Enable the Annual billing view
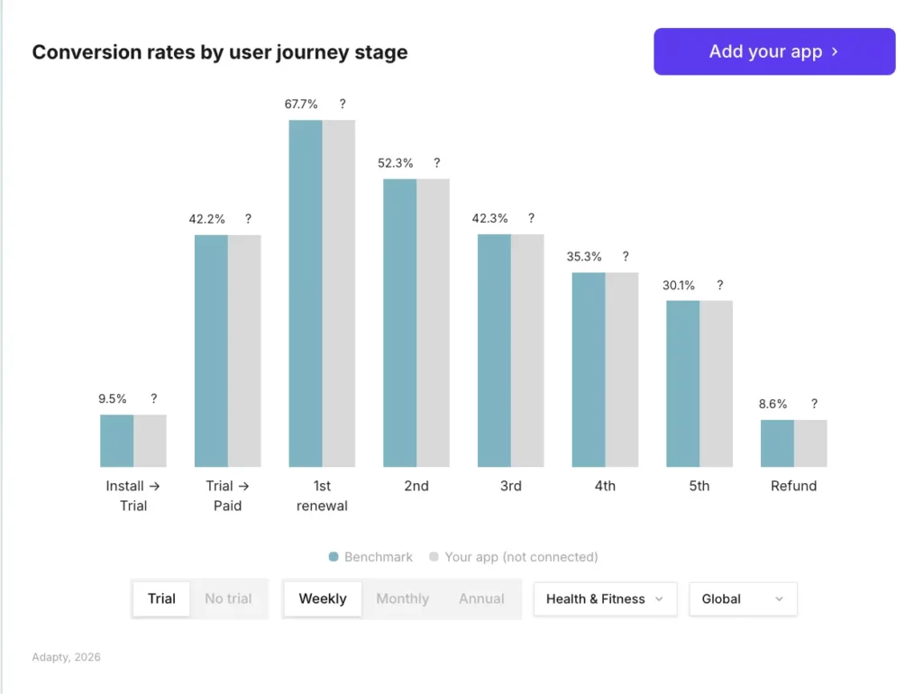The width and height of the screenshot is (923, 694). pyautogui.click(x=481, y=598)
